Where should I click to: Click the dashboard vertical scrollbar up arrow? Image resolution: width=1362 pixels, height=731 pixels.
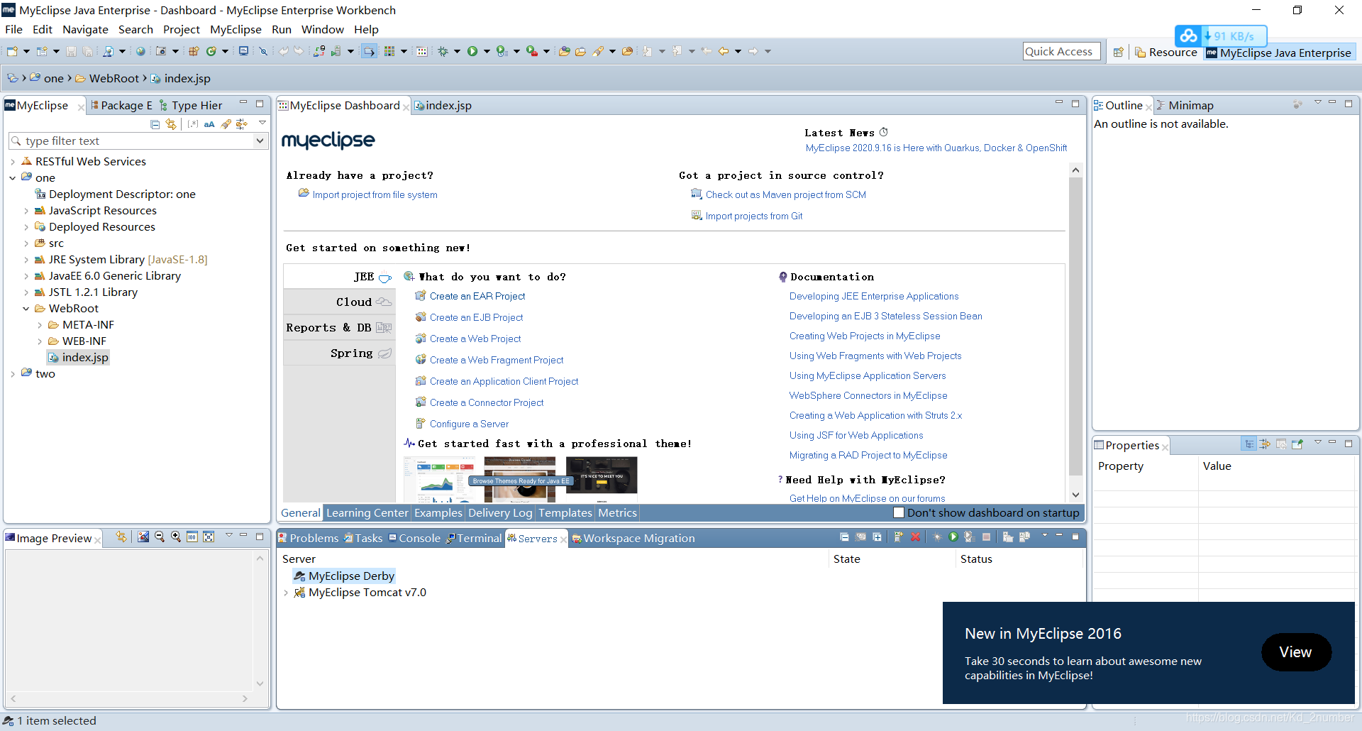1075,170
